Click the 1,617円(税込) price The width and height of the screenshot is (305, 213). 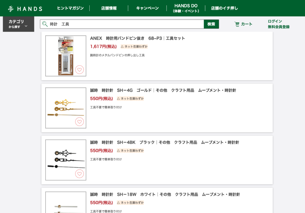point(103,46)
